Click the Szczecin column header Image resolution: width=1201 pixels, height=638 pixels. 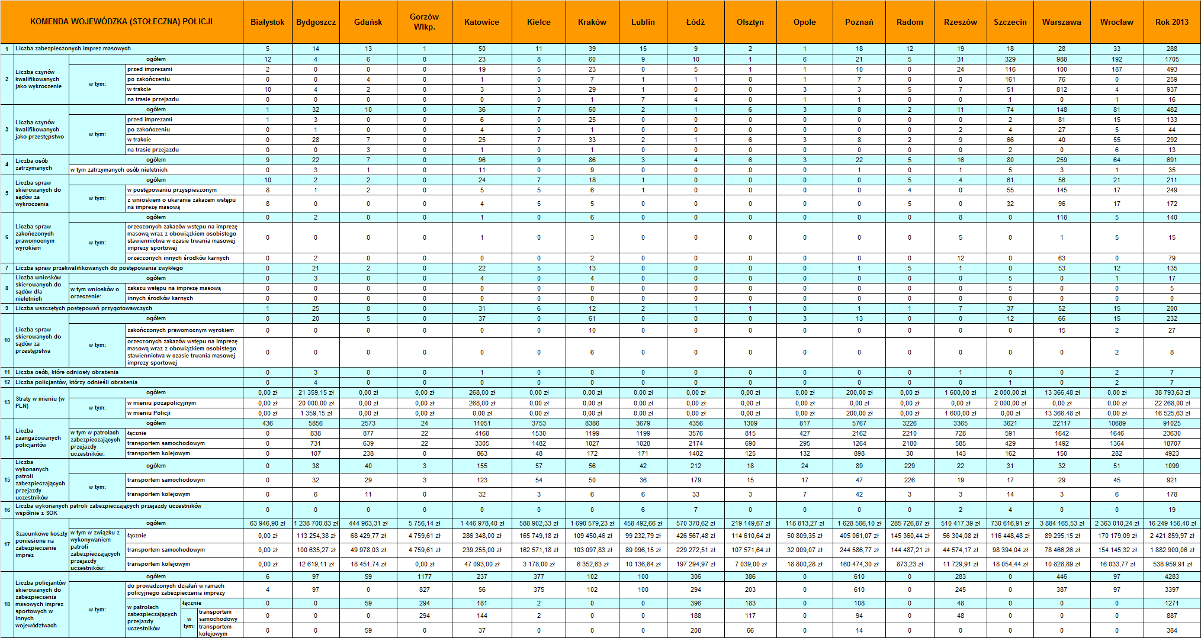(1010, 22)
